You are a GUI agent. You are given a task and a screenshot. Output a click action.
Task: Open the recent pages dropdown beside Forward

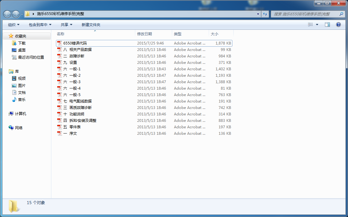pos(22,14)
